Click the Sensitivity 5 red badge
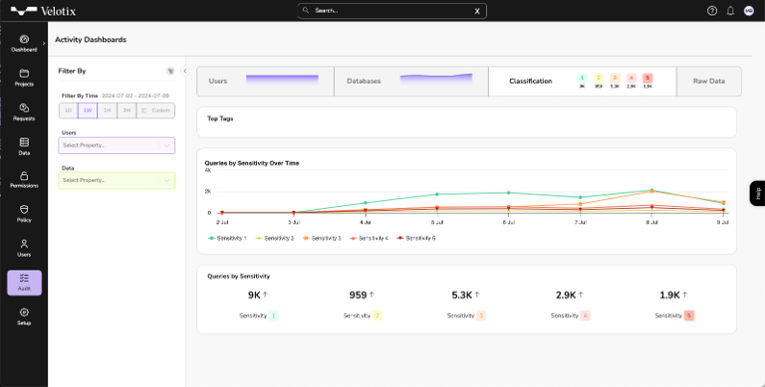The image size is (765, 387). (x=689, y=316)
